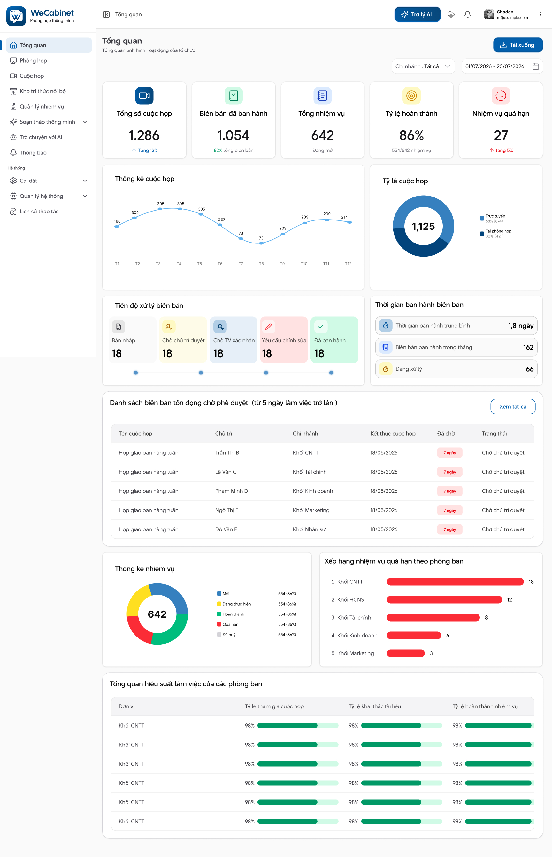This screenshot has width=552, height=857.
Task: Click the Xem tất cả button
Action: tap(513, 407)
